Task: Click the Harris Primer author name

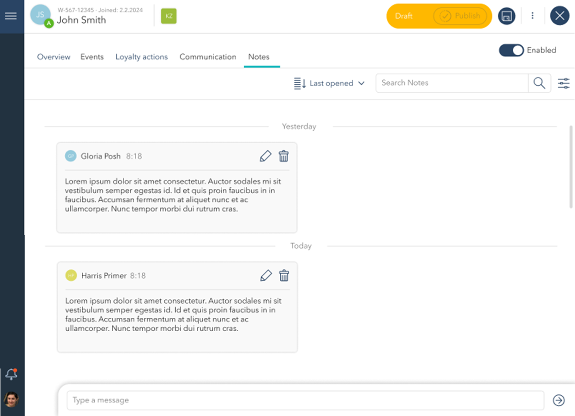Action: point(104,276)
